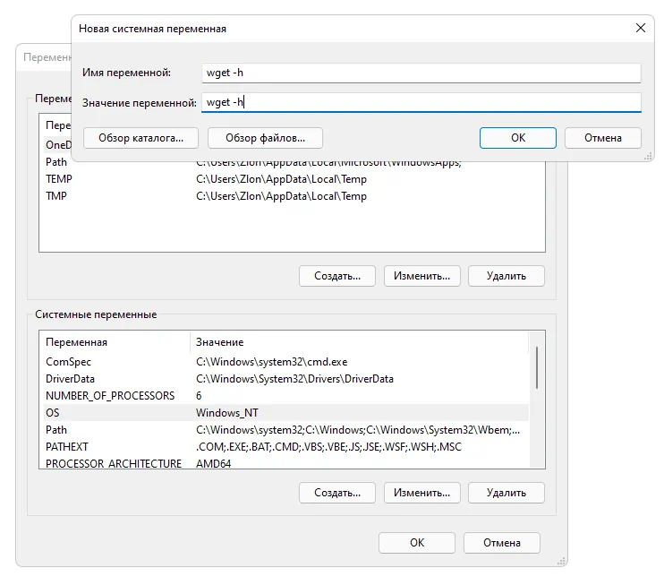Select system variable OS
The width and height of the screenshot is (664, 585).
(285, 412)
